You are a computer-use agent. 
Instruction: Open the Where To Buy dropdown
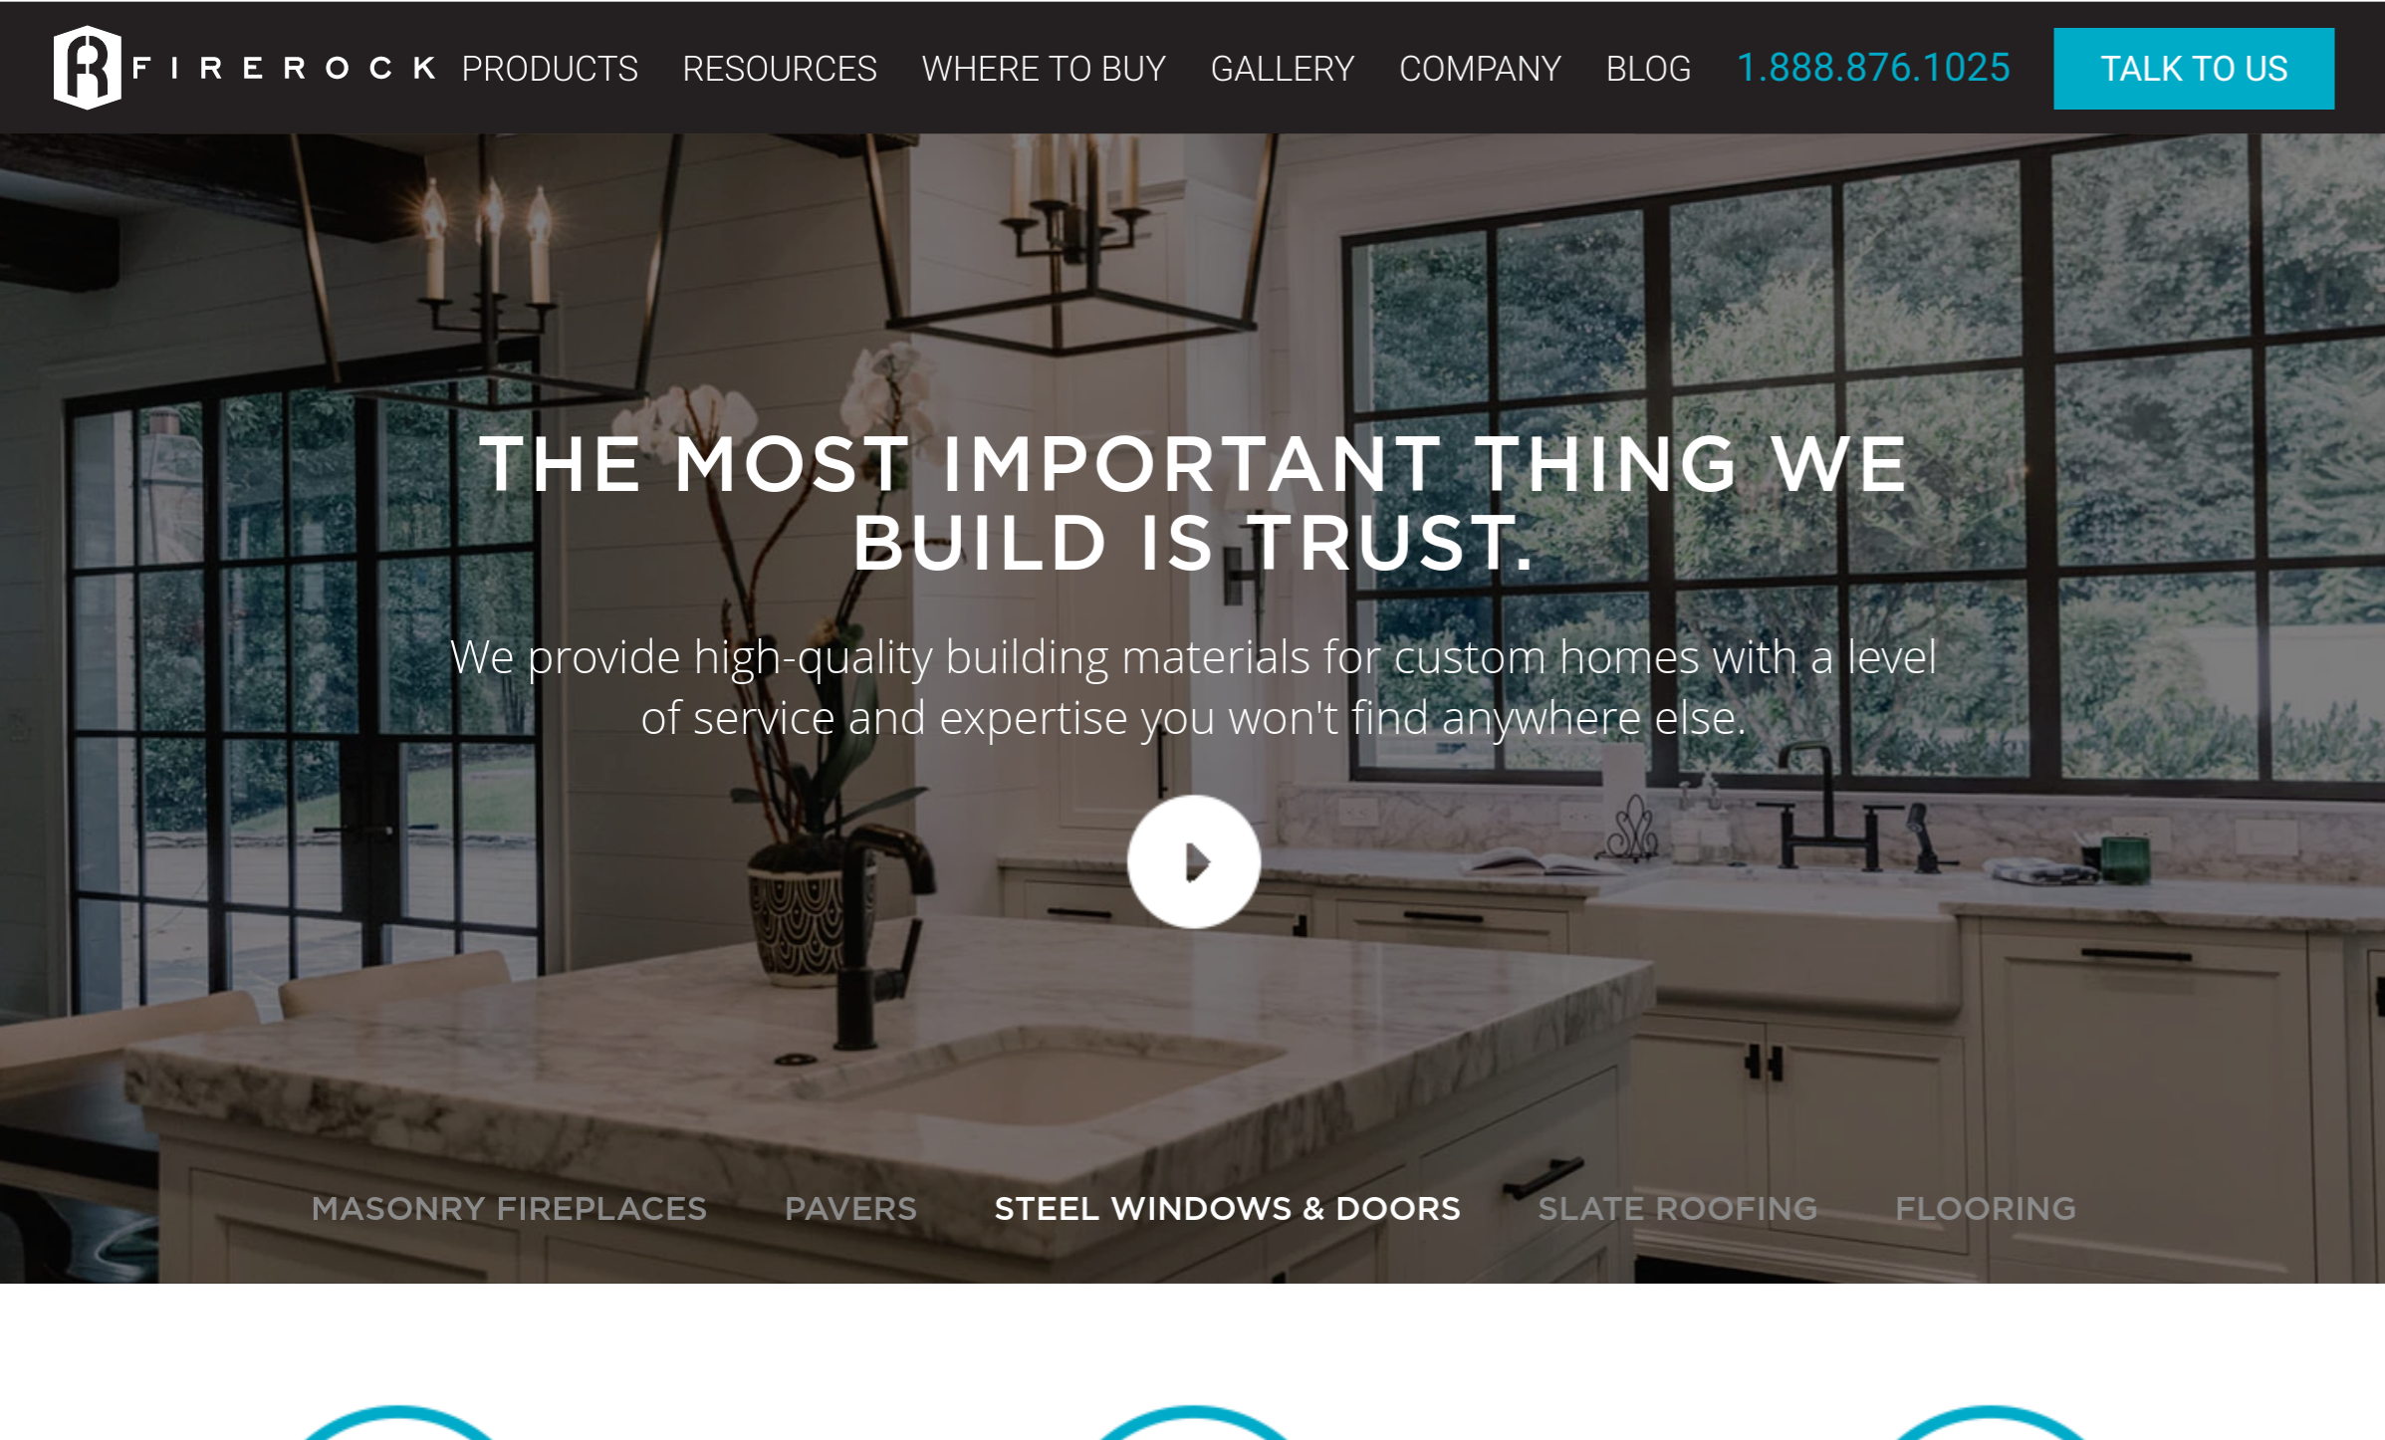click(x=1041, y=68)
